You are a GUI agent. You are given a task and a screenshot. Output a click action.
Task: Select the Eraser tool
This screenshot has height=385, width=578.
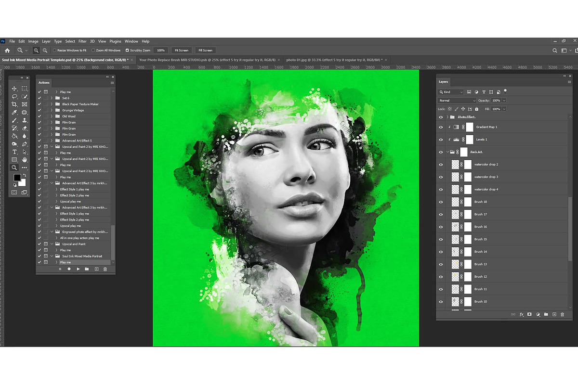tap(25, 128)
